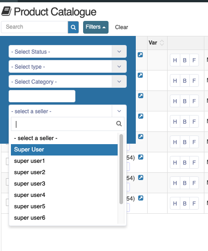Collapse the Filters panel button
Viewport: 208px width, 251px height.
point(96,27)
